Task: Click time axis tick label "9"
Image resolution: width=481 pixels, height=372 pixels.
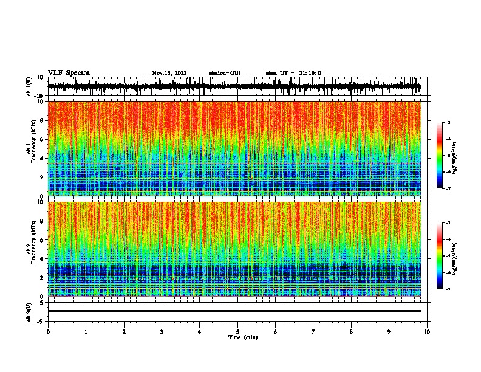Action: pos(389,332)
